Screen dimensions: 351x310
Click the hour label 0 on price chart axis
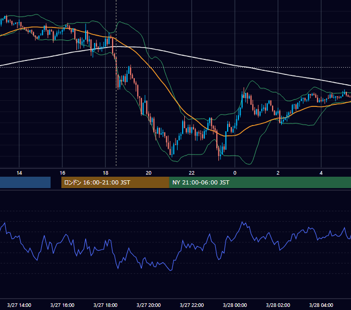point(235,173)
